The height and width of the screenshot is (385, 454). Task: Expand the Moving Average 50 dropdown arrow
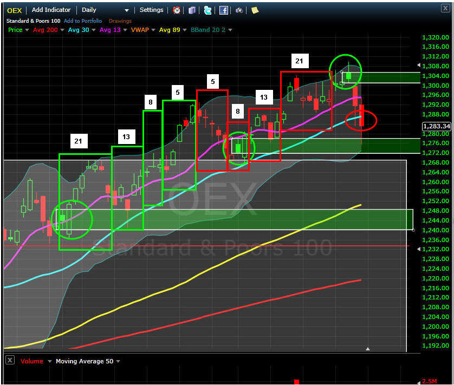[x=118, y=361]
